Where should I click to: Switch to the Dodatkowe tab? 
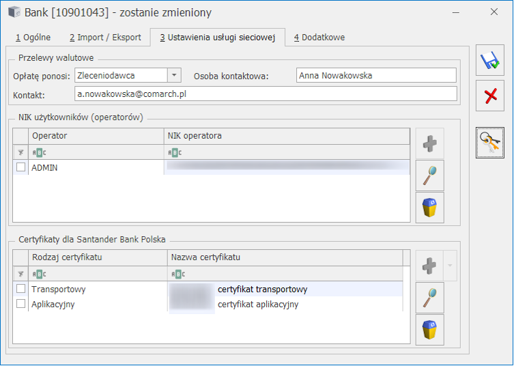pyautogui.click(x=319, y=38)
